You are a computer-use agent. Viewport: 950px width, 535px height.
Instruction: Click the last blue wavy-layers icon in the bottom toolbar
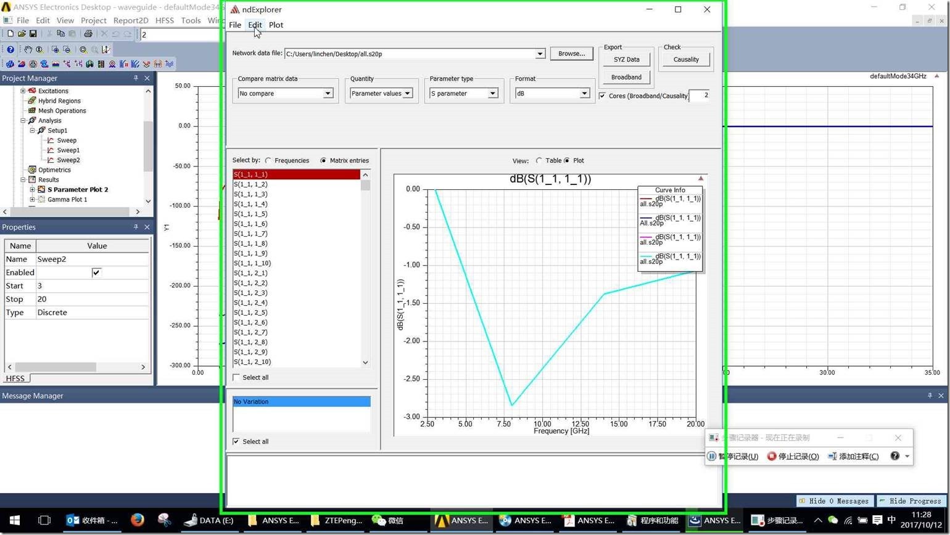pyautogui.click(x=170, y=64)
